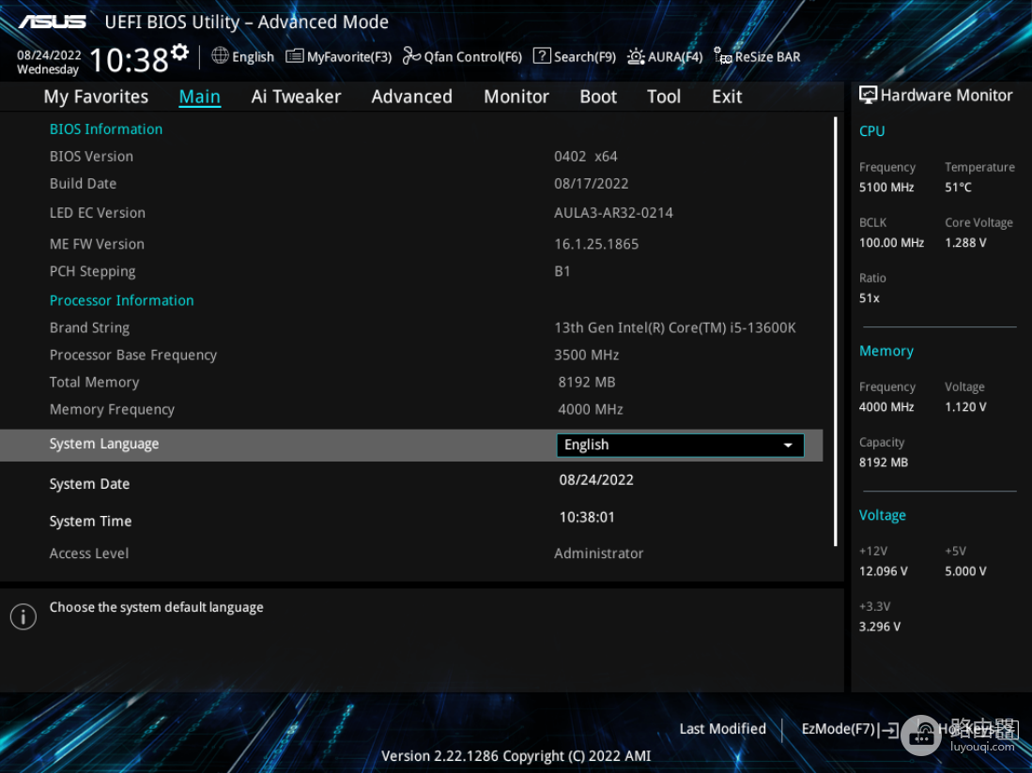1032x773 pixels.
Task: Click the +12V 12.096 V reading
Action: (x=884, y=571)
